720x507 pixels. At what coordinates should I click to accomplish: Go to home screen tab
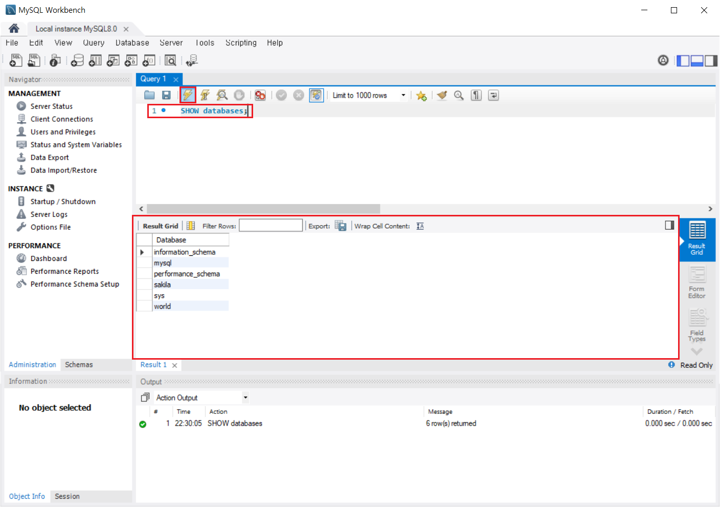pyautogui.click(x=14, y=29)
